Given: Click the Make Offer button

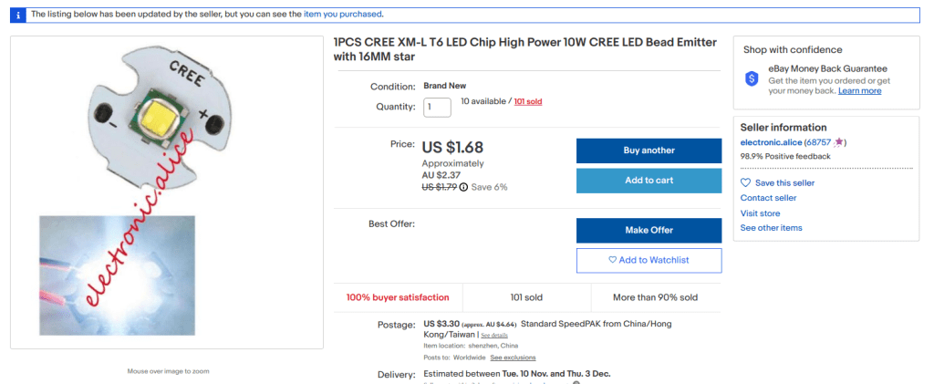Looking at the screenshot, I should [x=649, y=230].
